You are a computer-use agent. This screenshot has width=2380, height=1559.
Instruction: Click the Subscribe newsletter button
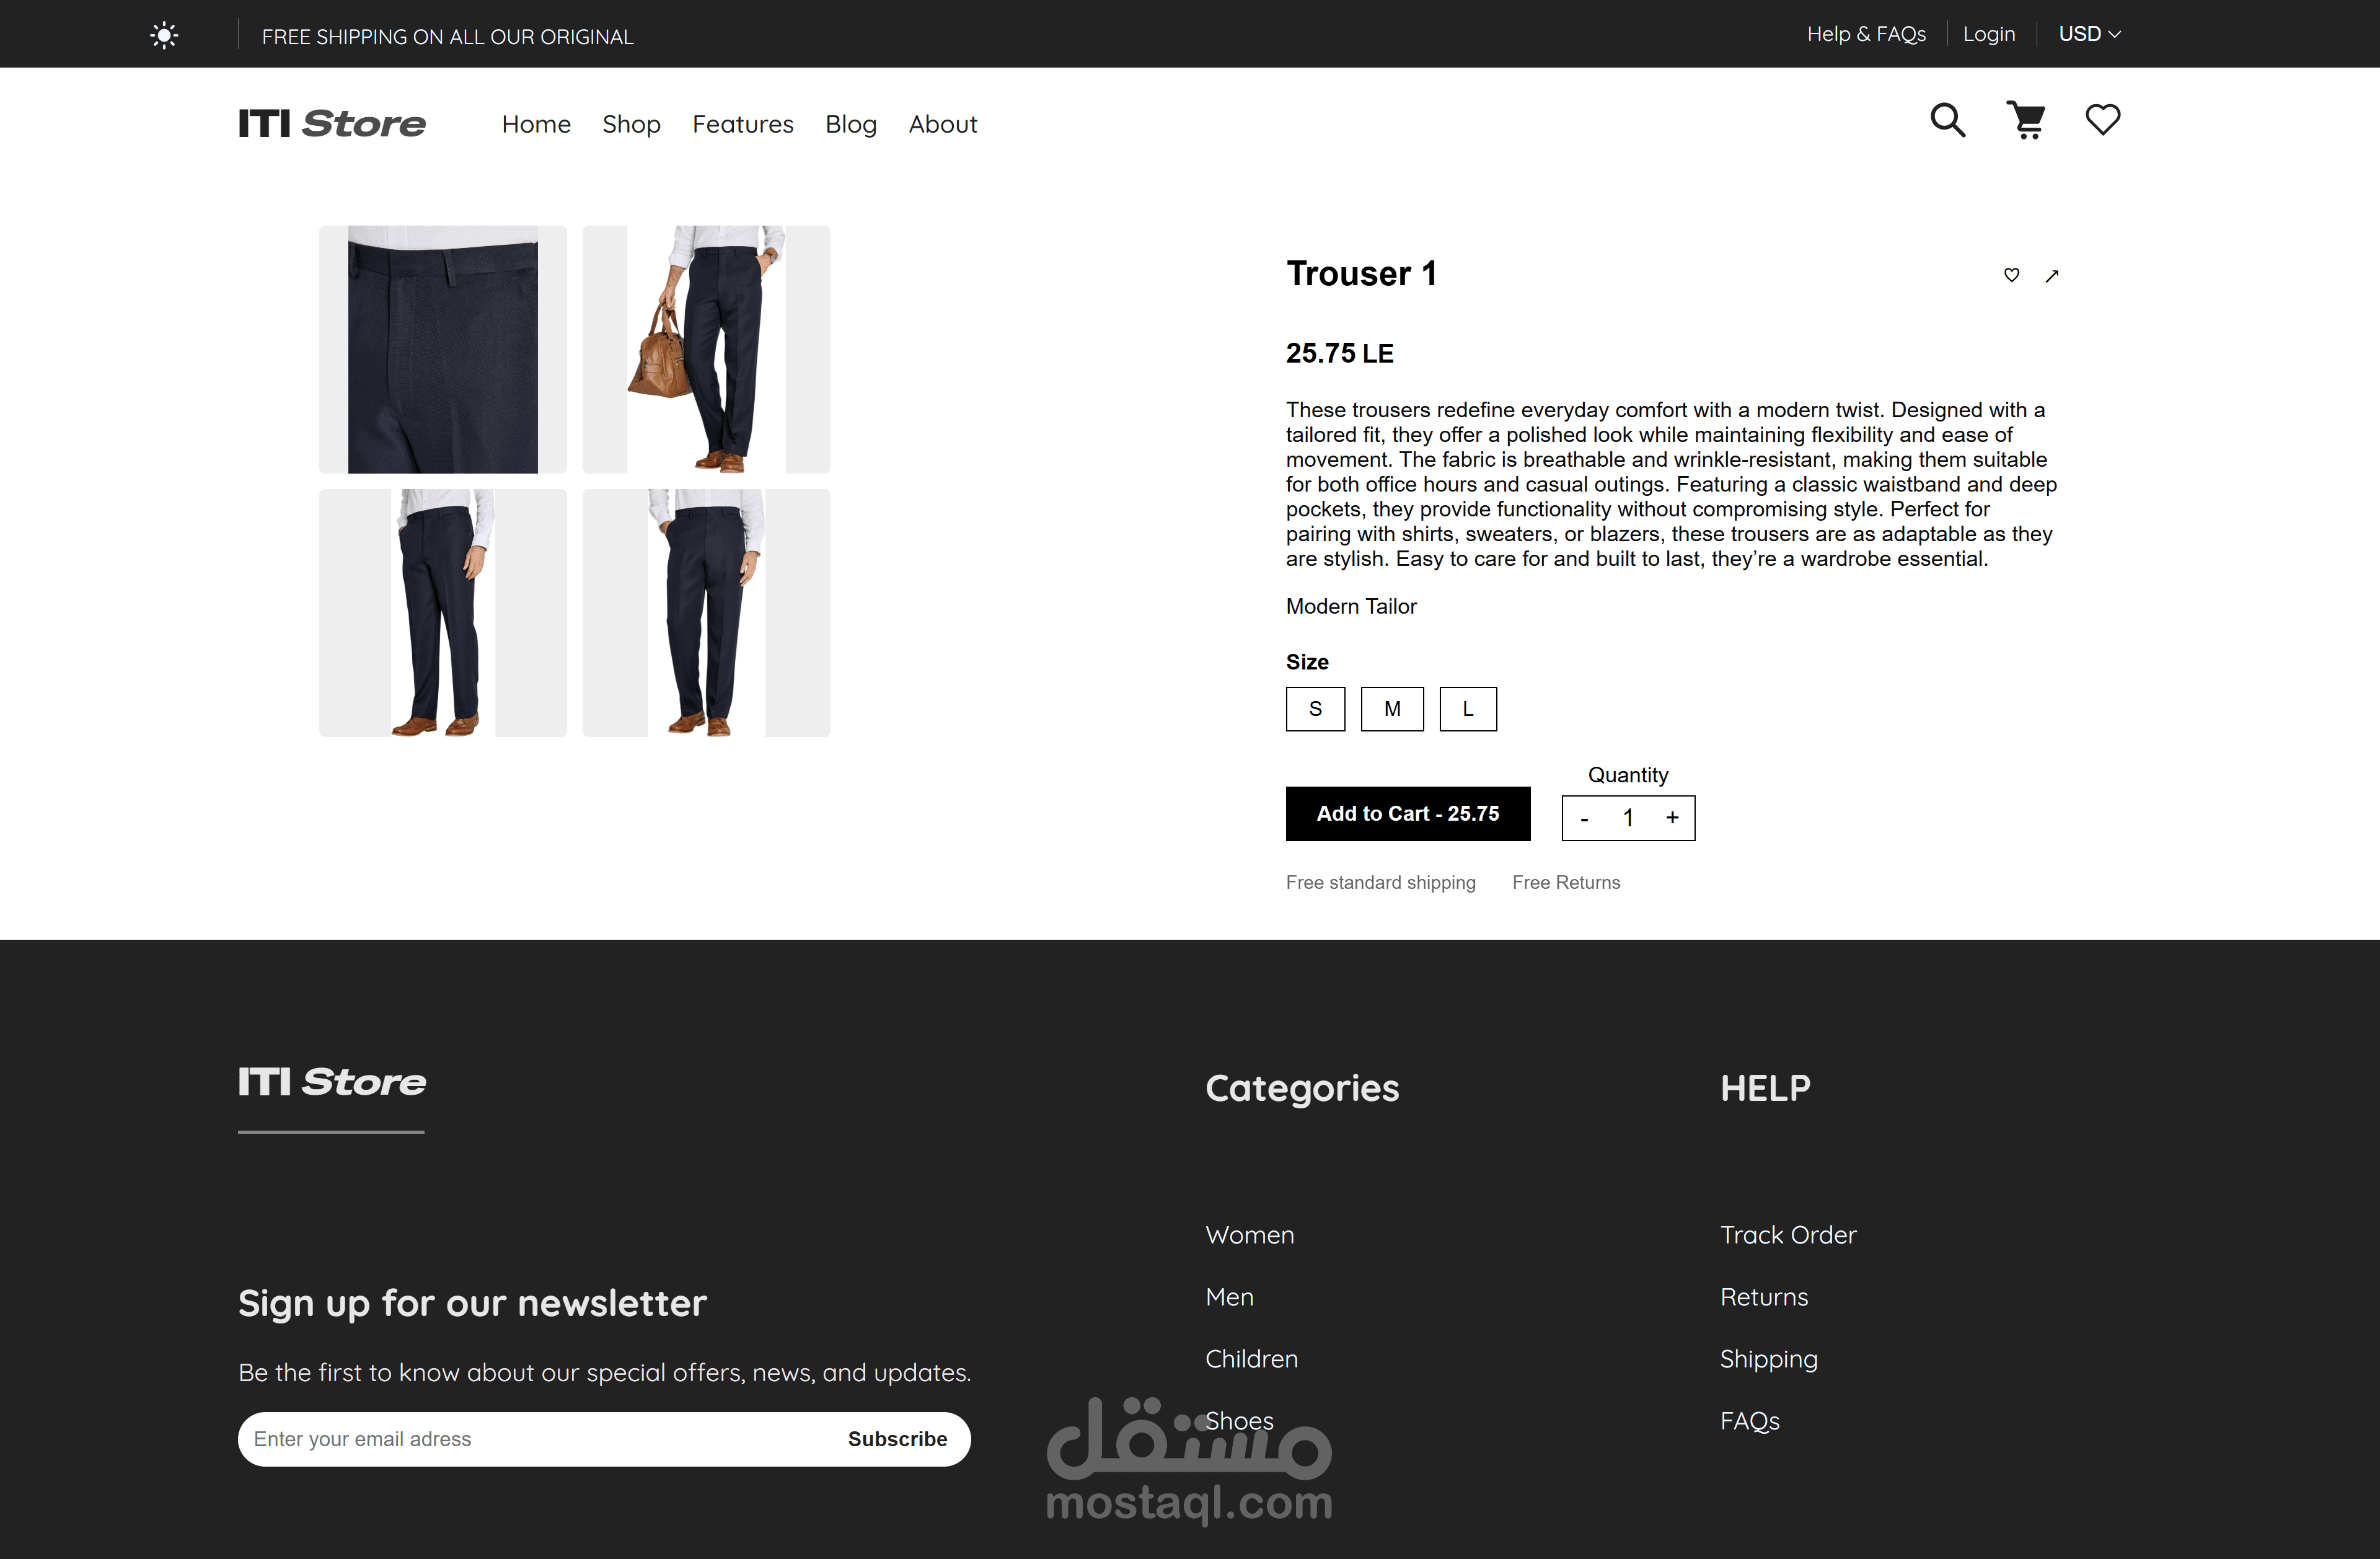897,1439
